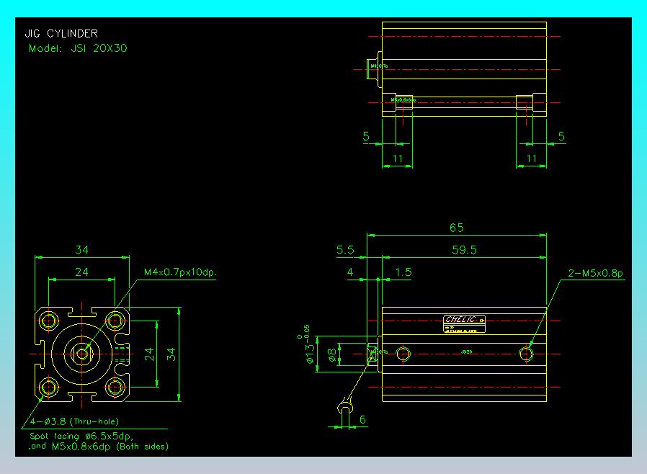Click the 59.5 body length dimension
Viewport: 647px width, 474px height.
(463, 250)
